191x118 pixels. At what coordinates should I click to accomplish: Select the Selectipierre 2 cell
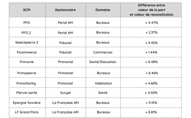click(x=26, y=42)
